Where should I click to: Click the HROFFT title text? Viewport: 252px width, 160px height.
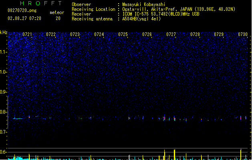point(41,3)
